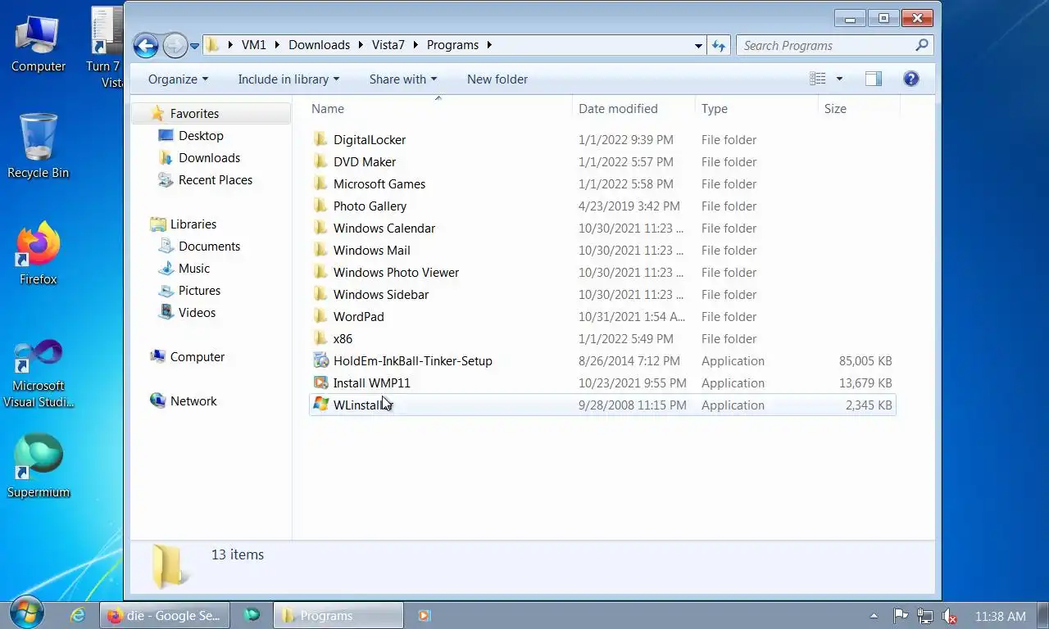
Task: Open the view options dropdown arrow
Action: pyautogui.click(x=839, y=79)
